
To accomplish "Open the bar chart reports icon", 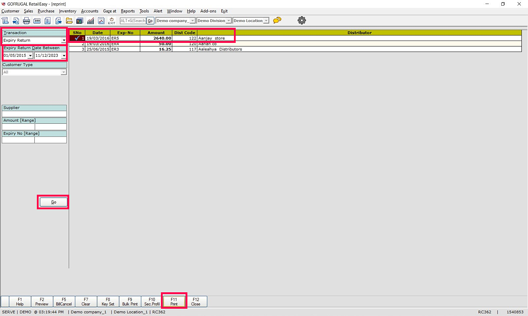I will tap(90, 21).
